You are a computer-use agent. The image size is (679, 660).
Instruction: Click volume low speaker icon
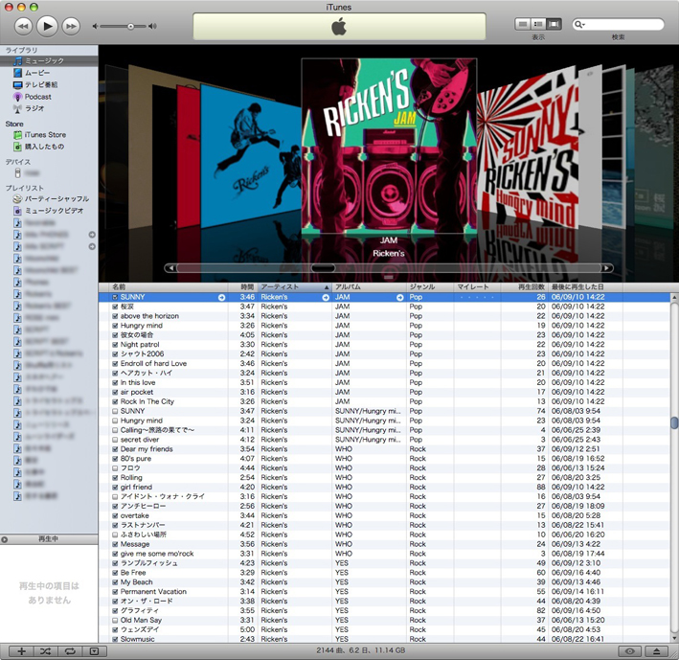[95, 27]
